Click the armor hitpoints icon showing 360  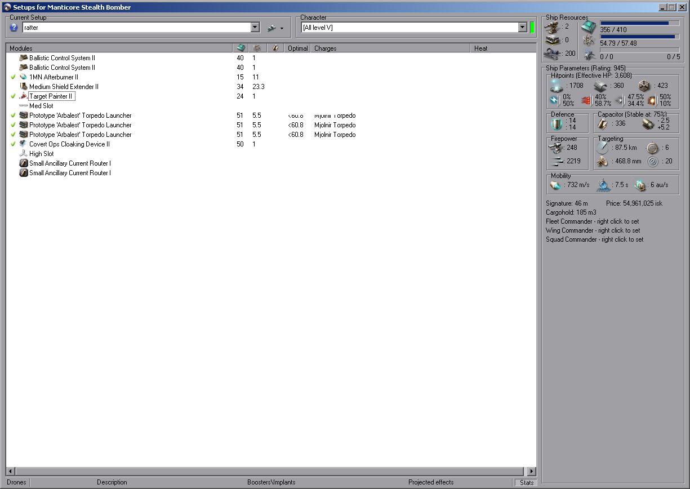602,86
